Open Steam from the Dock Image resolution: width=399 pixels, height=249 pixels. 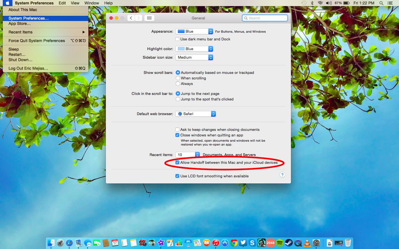click(289, 243)
